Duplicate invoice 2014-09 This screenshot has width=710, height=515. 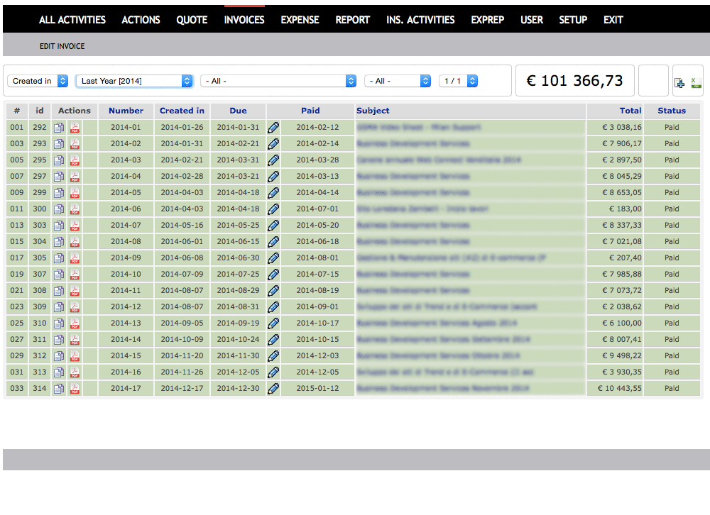(59, 258)
